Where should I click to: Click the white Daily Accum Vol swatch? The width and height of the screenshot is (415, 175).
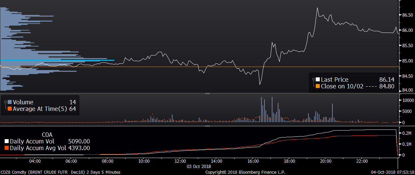point(7,141)
